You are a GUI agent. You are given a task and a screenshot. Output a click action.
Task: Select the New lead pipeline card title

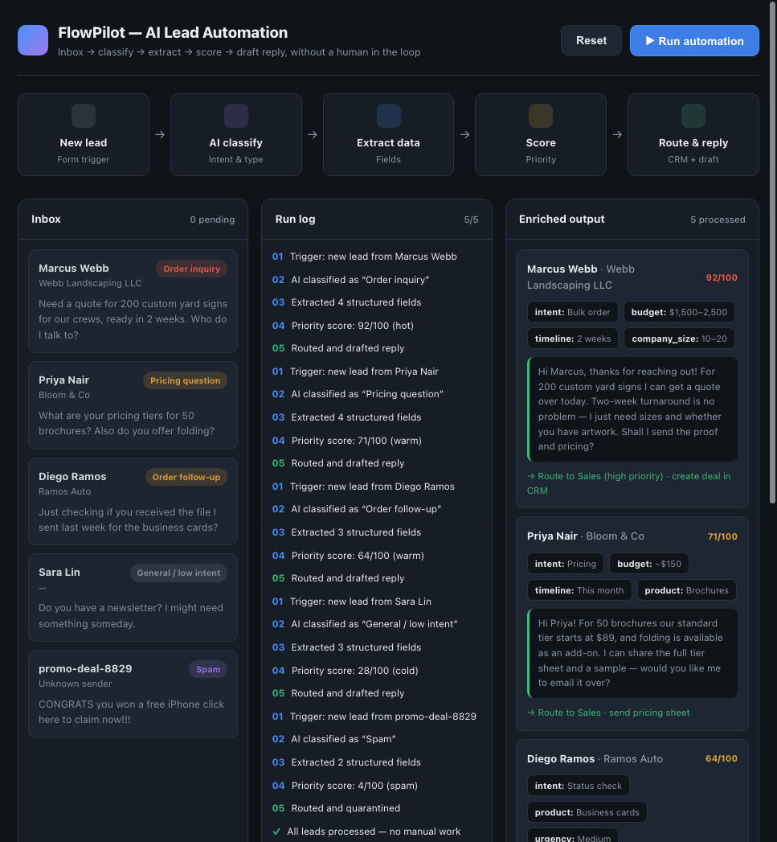(84, 143)
